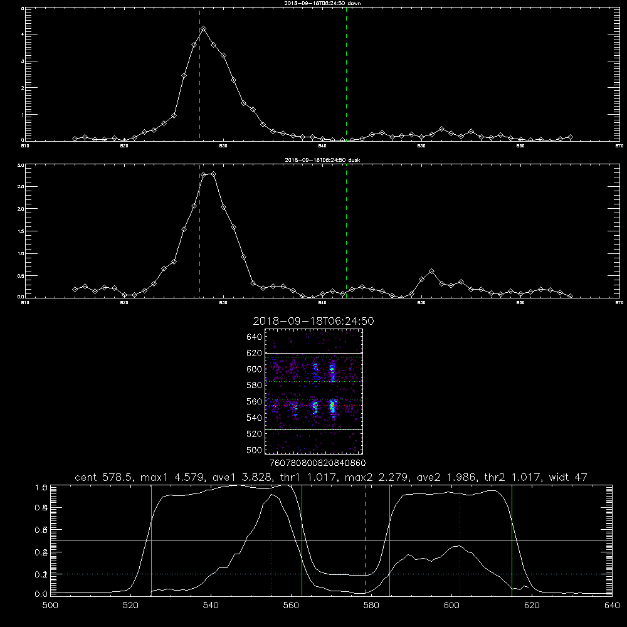627x627 pixels.
Task: Click the green vertical line at 525 in the bottom plot
Action: tap(151, 540)
